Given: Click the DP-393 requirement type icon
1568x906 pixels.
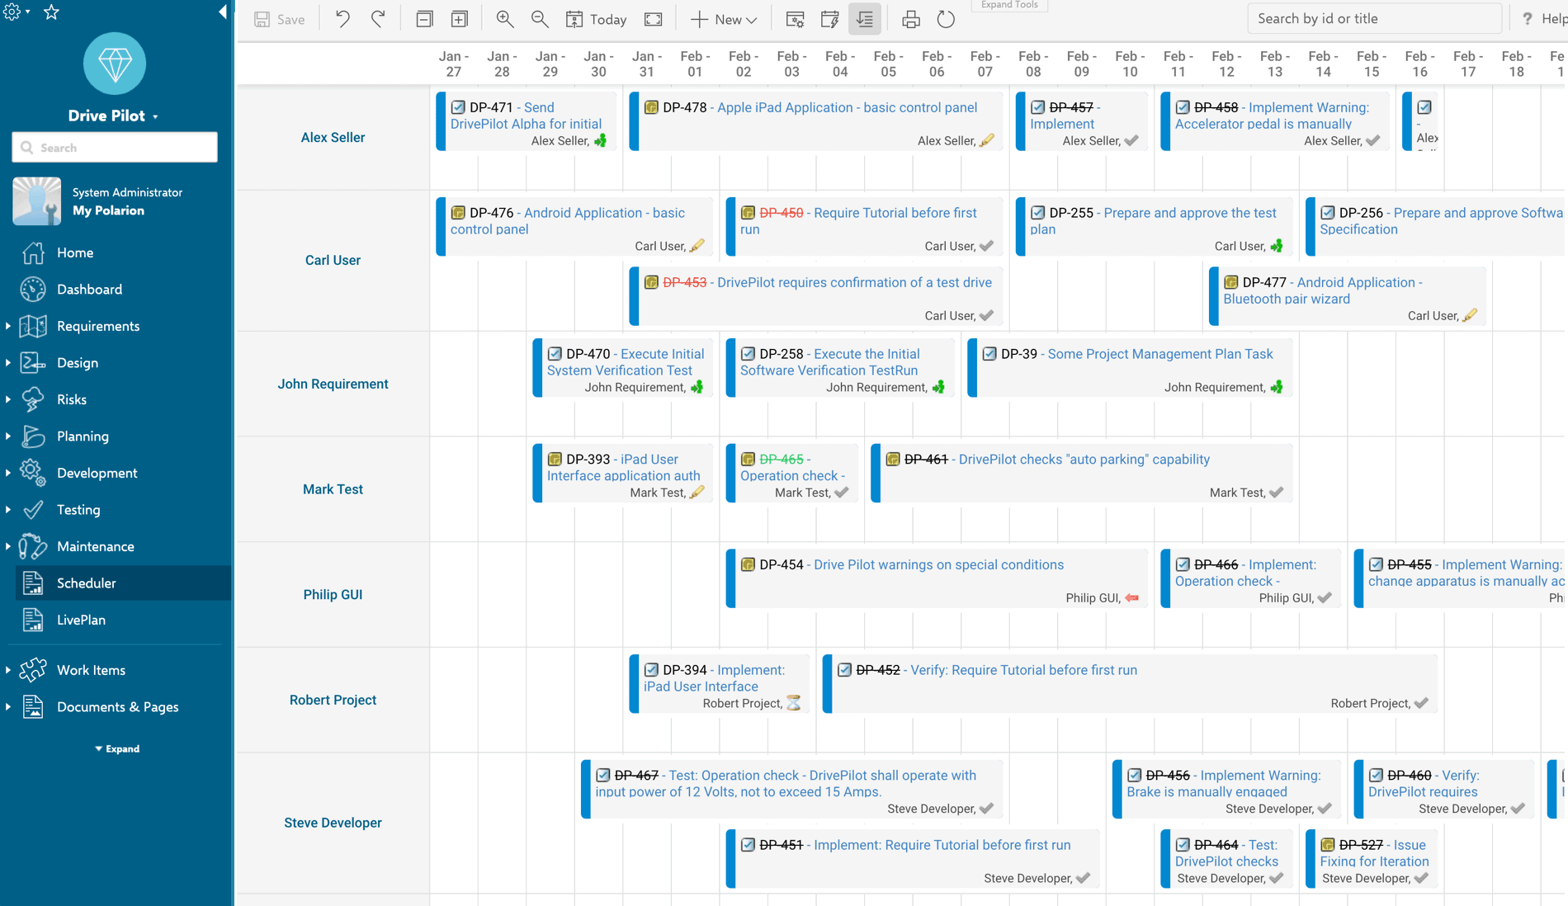Looking at the screenshot, I should (555, 459).
